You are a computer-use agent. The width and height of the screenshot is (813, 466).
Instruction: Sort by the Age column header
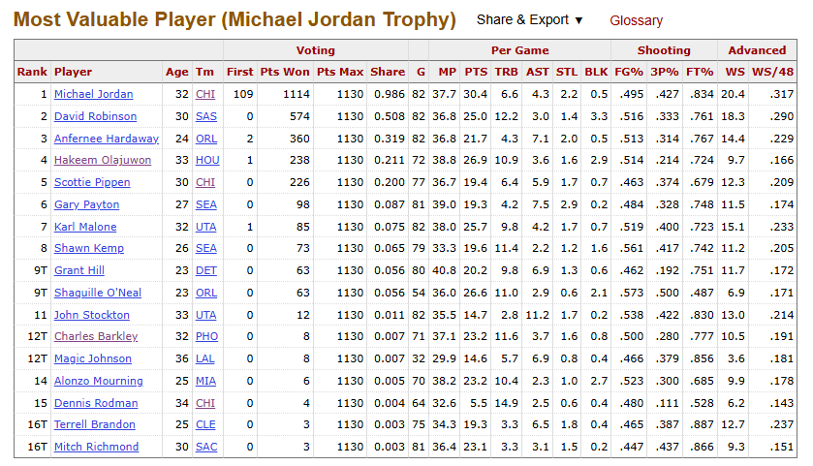[176, 72]
